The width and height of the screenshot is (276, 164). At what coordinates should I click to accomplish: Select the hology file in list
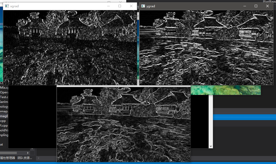4,107
